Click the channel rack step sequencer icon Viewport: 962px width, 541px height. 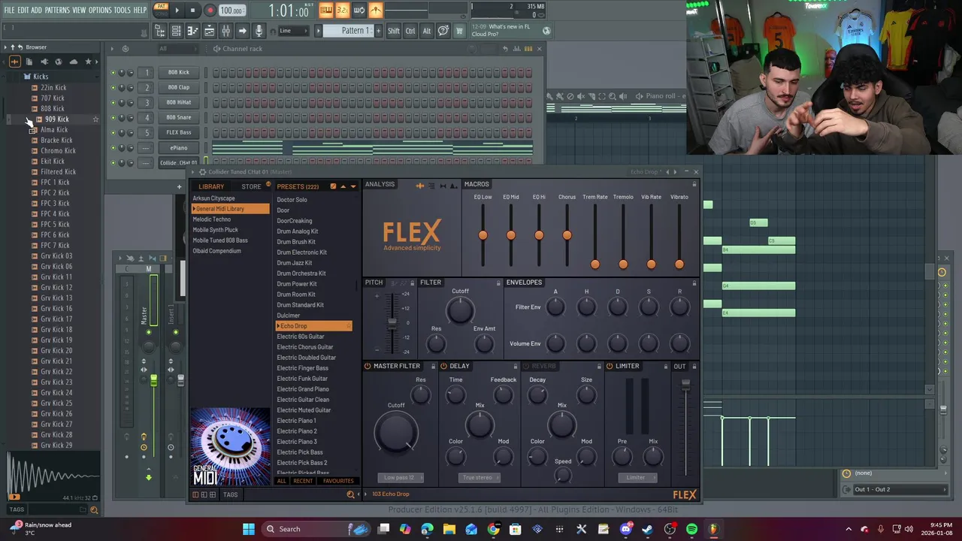coord(528,49)
